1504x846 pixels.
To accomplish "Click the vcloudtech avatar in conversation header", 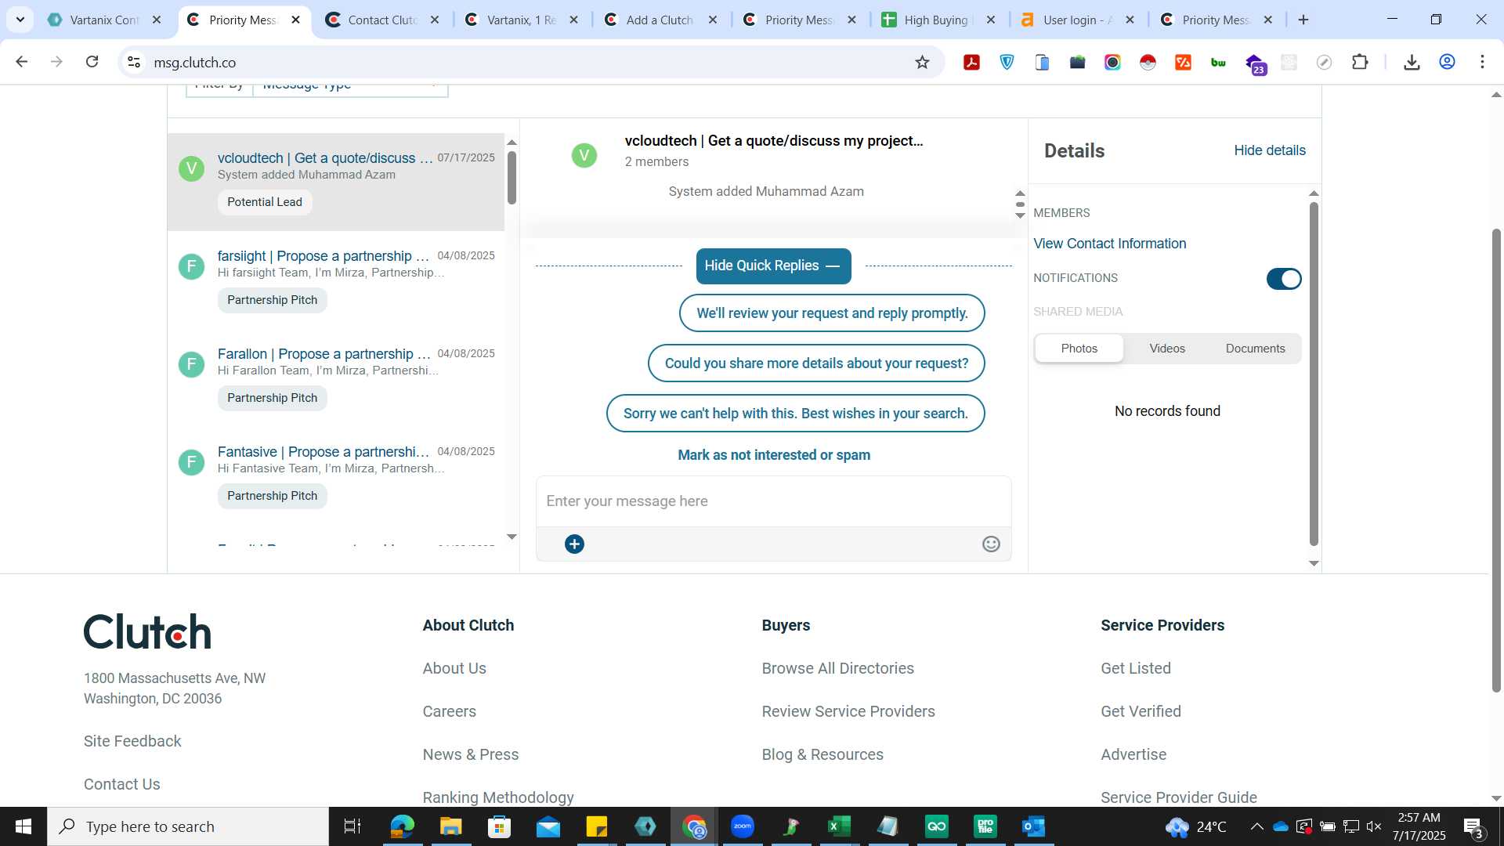I will coord(584,155).
